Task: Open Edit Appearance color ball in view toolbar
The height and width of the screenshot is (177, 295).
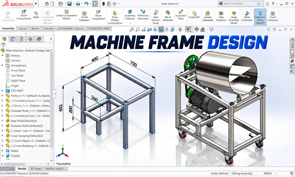Action: click(197, 29)
